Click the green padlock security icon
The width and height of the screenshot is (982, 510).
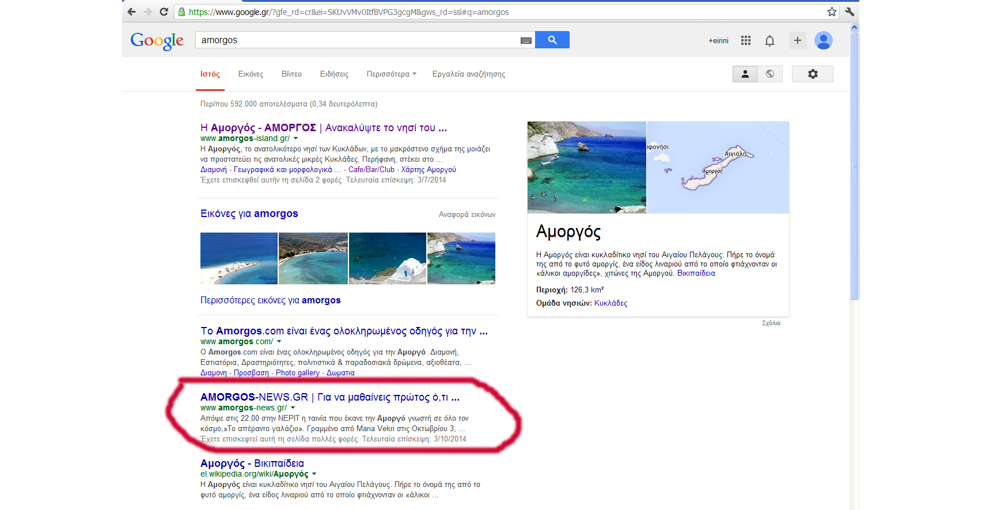[181, 12]
